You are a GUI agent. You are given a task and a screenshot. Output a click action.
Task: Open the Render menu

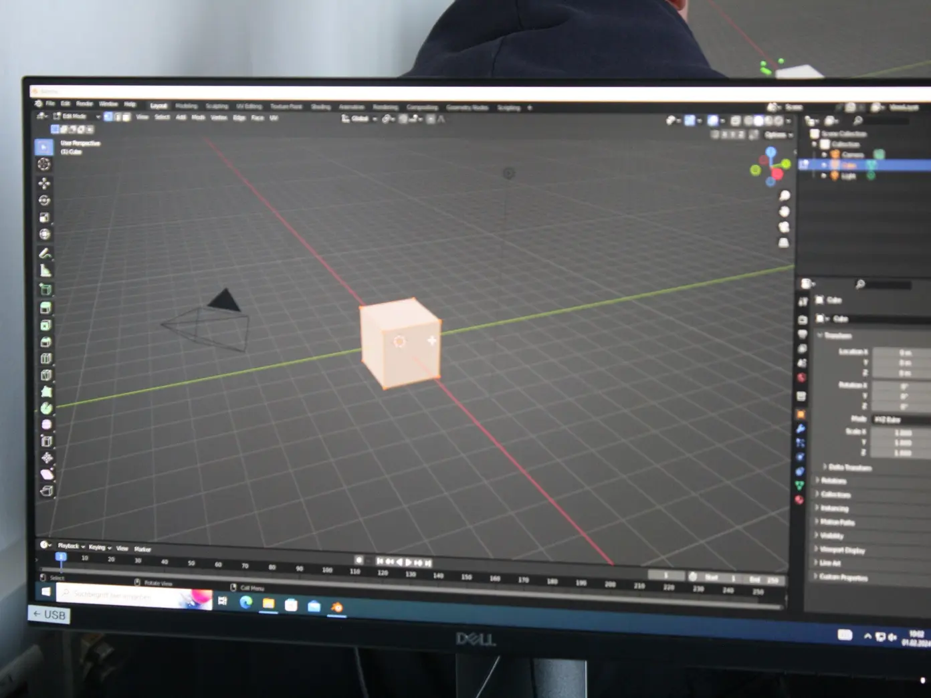coord(84,104)
